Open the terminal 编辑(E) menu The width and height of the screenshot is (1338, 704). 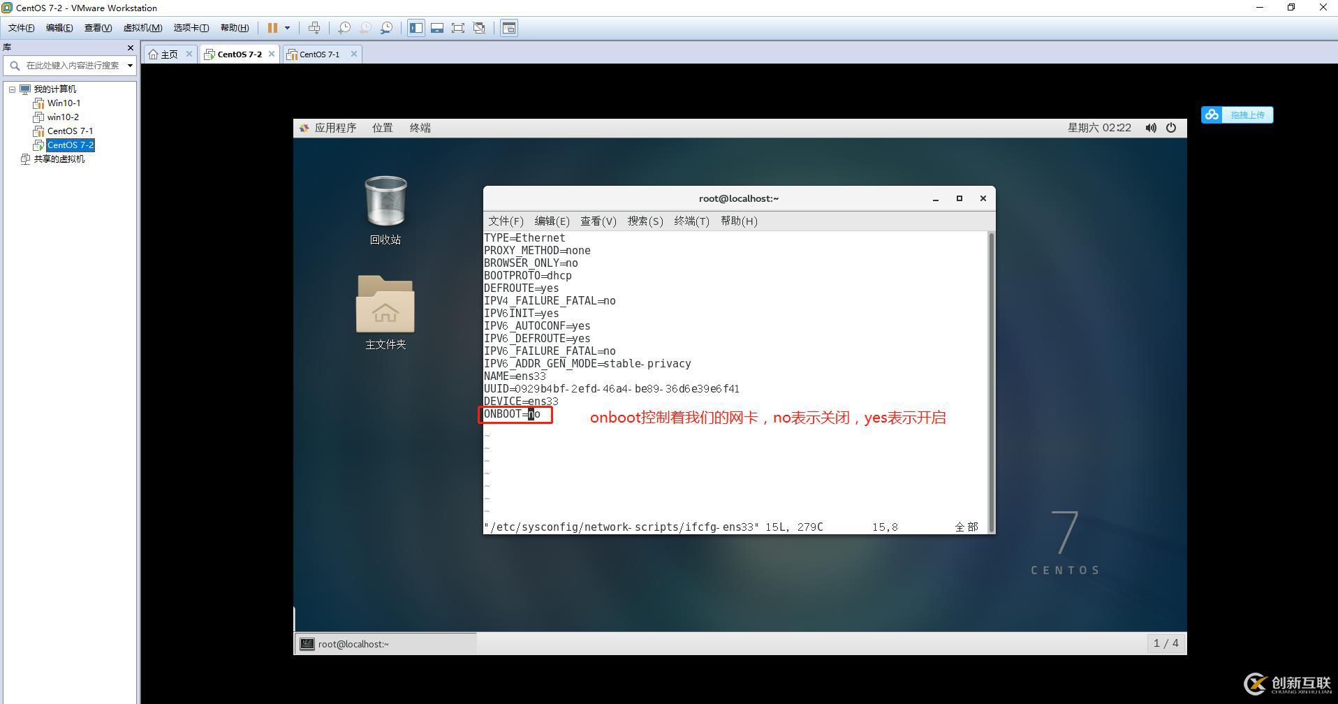click(552, 221)
